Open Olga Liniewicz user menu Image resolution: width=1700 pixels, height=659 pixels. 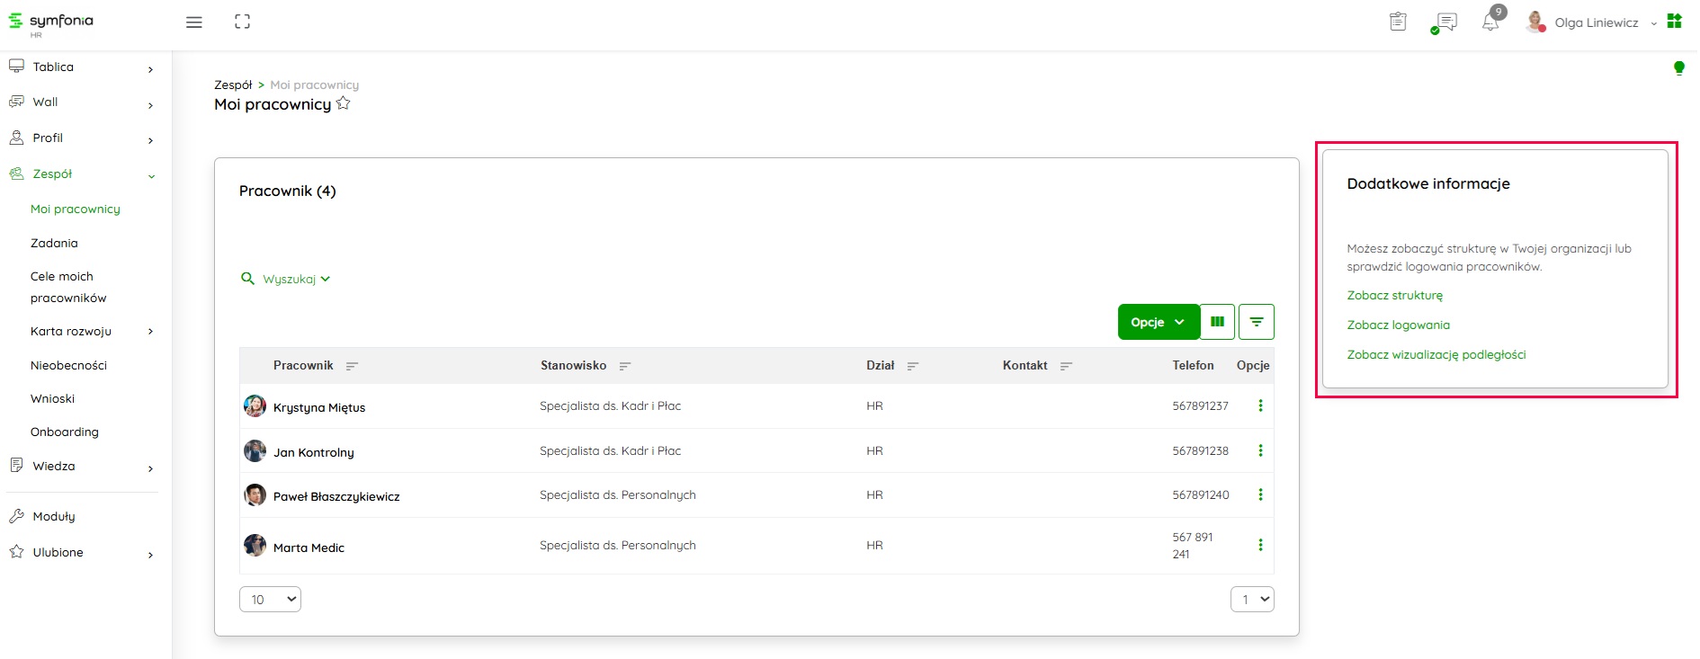click(1596, 22)
